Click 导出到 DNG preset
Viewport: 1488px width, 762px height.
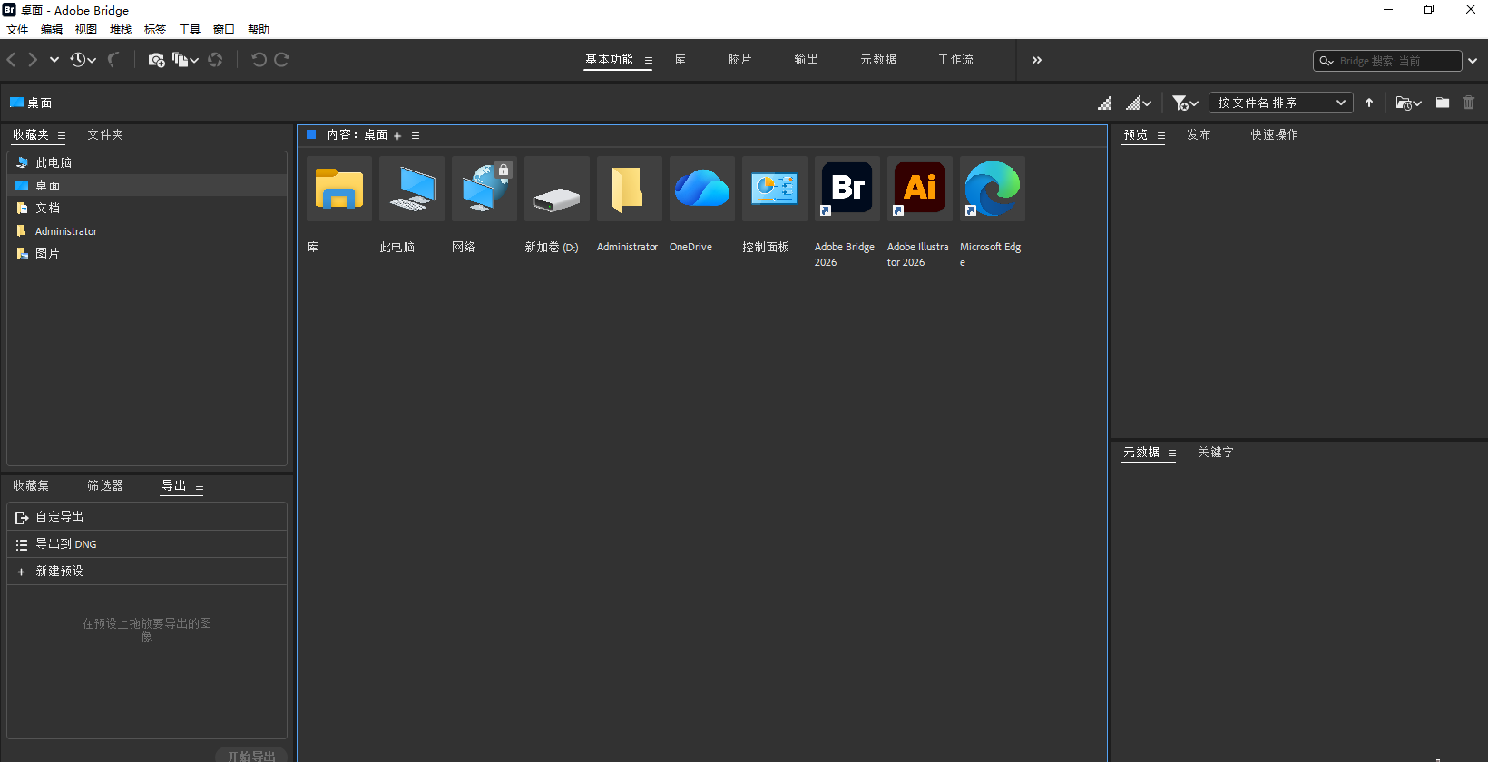pos(66,544)
